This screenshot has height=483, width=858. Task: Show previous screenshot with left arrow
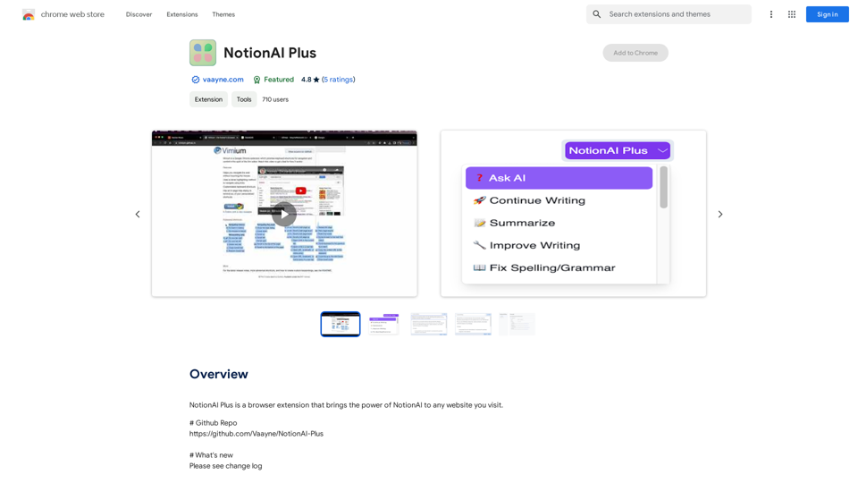[x=138, y=214]
